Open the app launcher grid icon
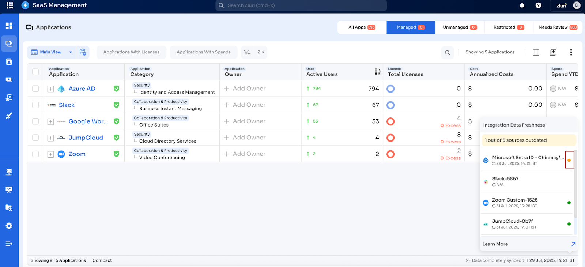 (x=10, y=5)
